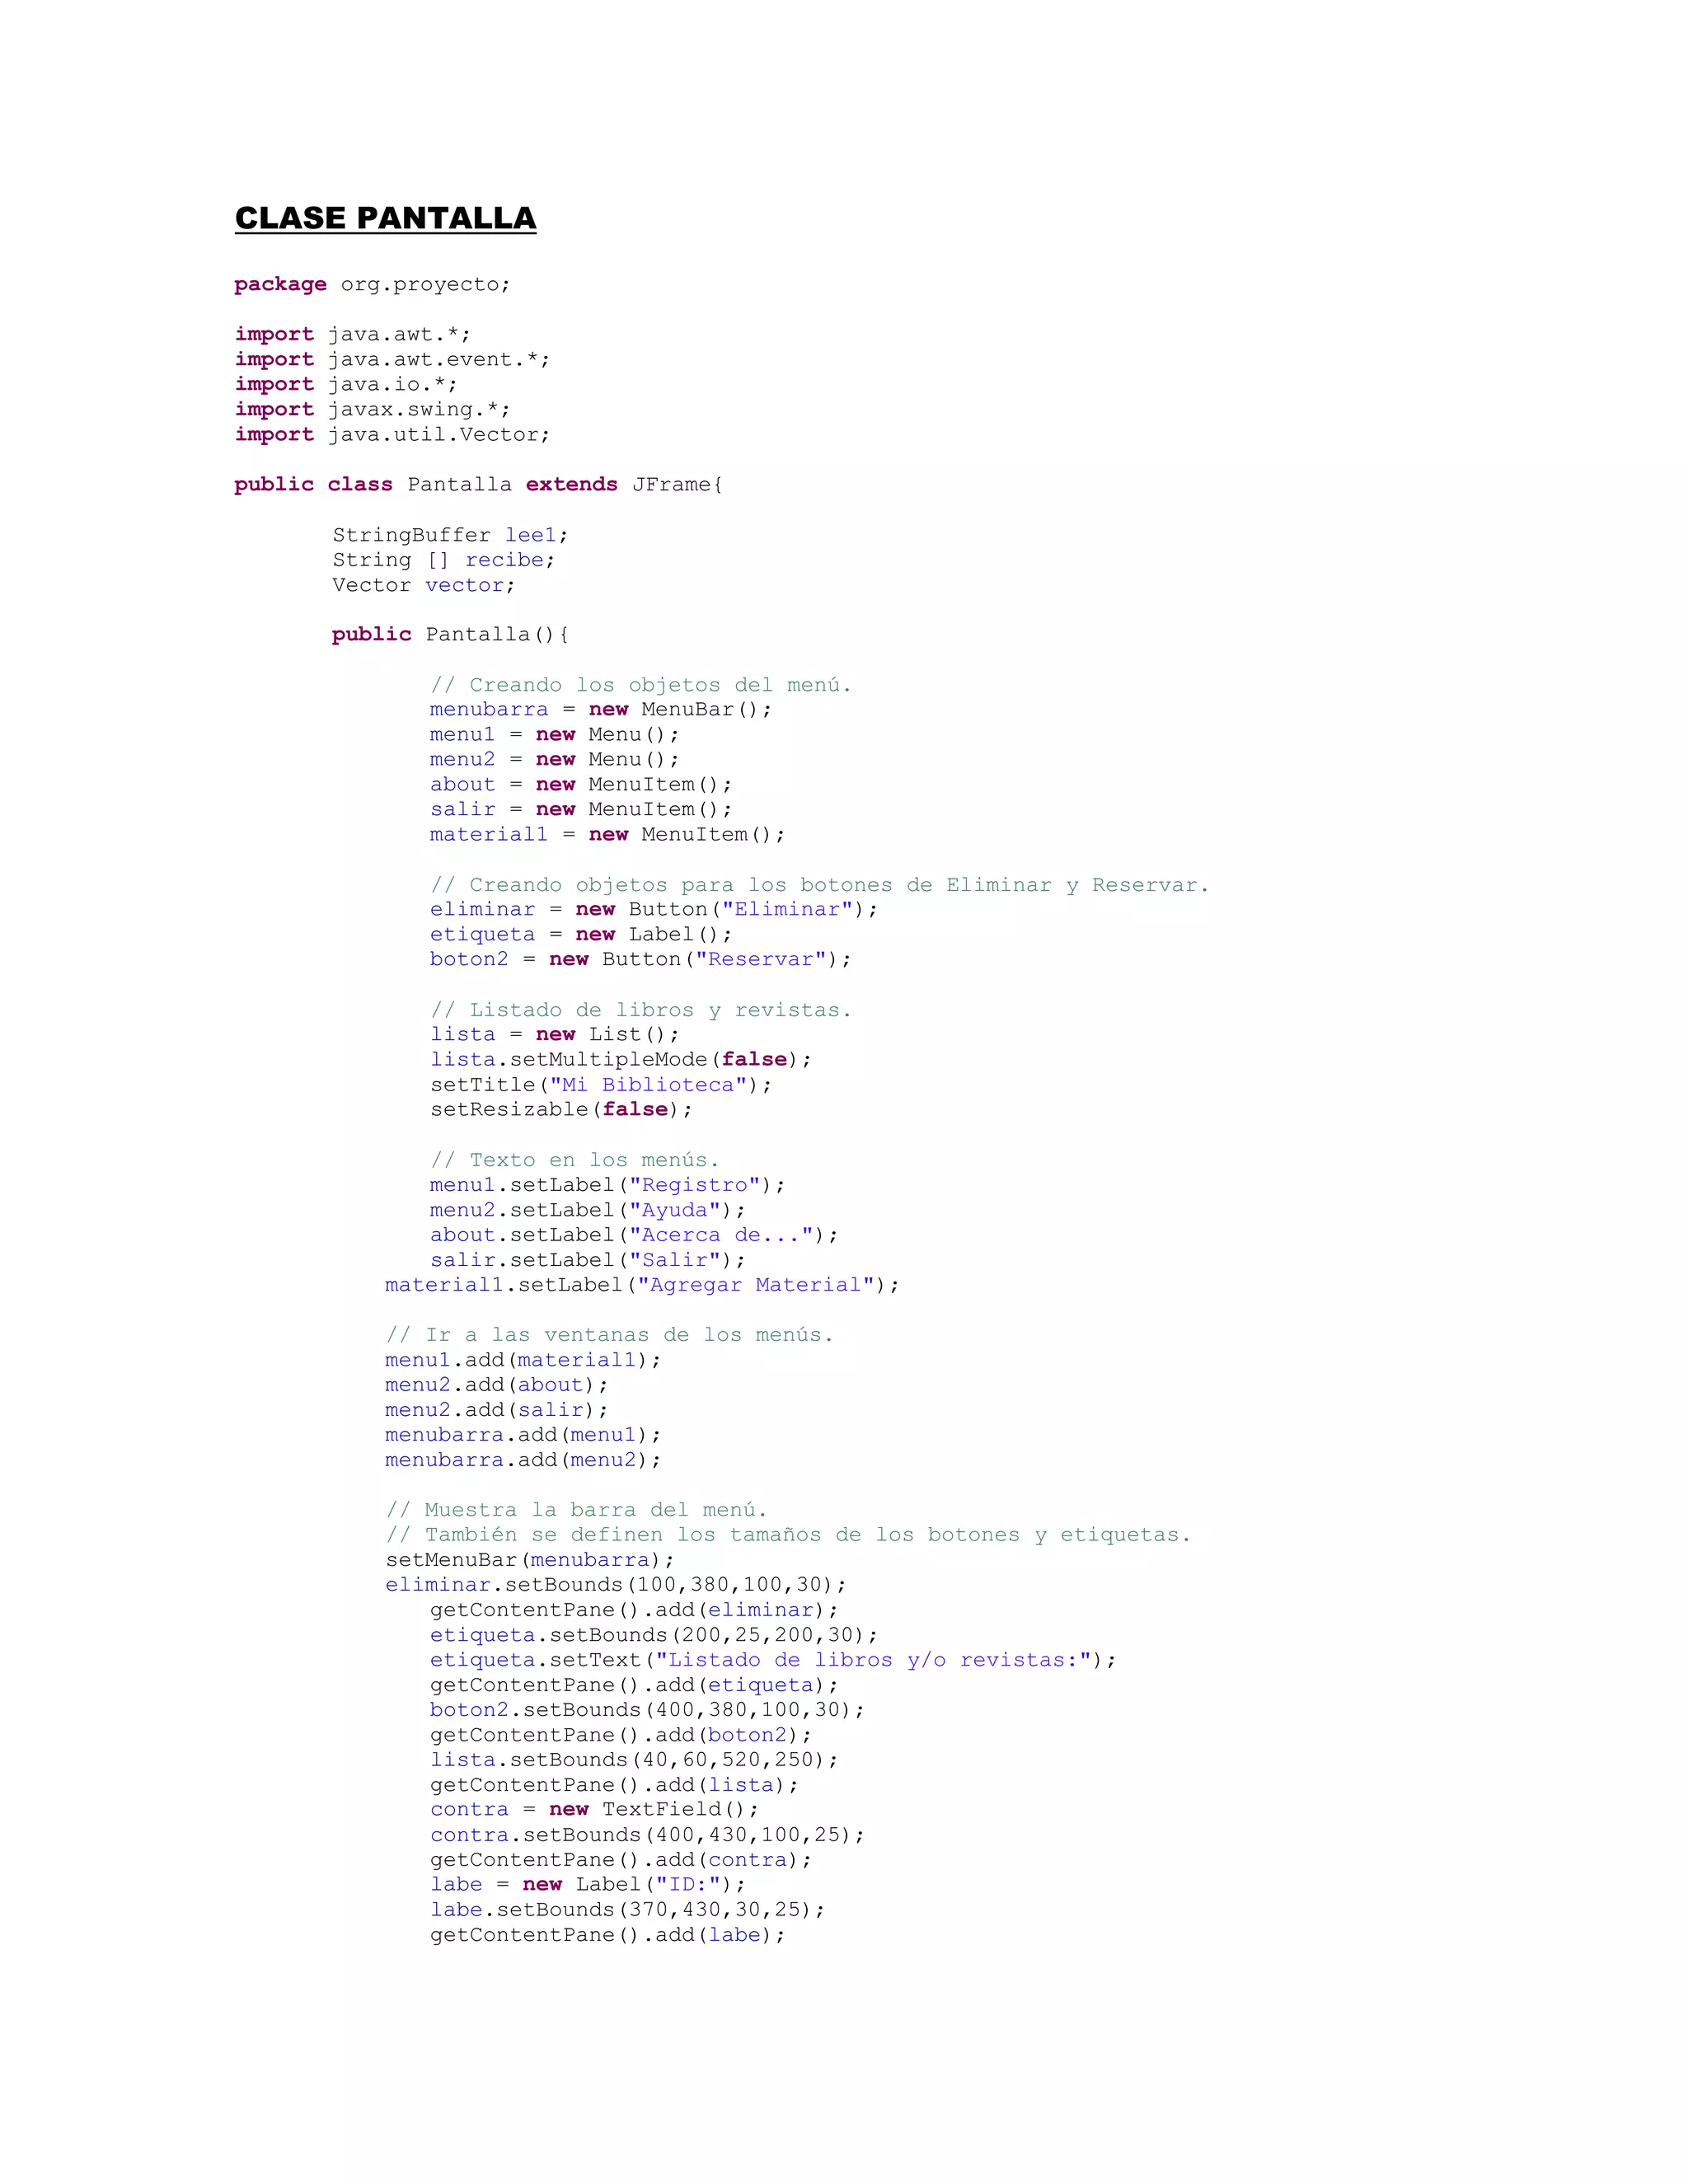Click the material1.setLabel Agregar Material line
Viewport: 1688px width, 2184px height.
pyautogui.click(x=641, y=1285)
